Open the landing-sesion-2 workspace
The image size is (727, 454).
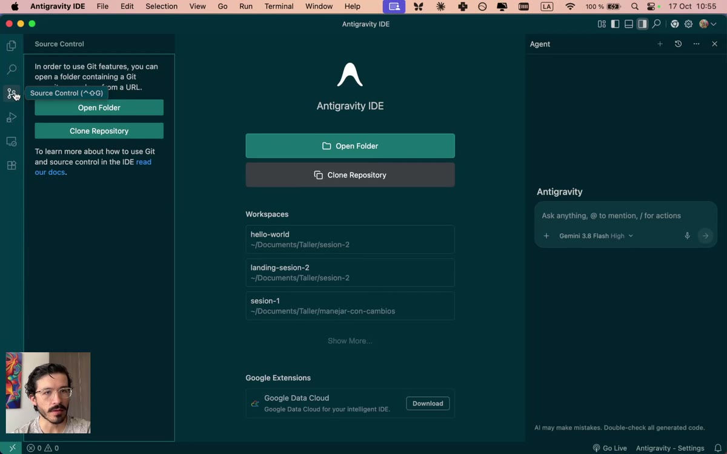coord(350,272)
